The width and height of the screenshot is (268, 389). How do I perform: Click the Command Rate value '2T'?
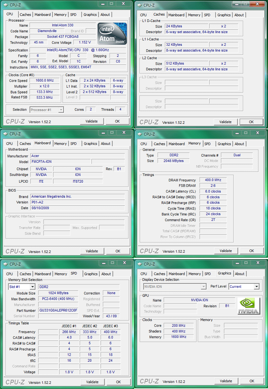point(213,220)
